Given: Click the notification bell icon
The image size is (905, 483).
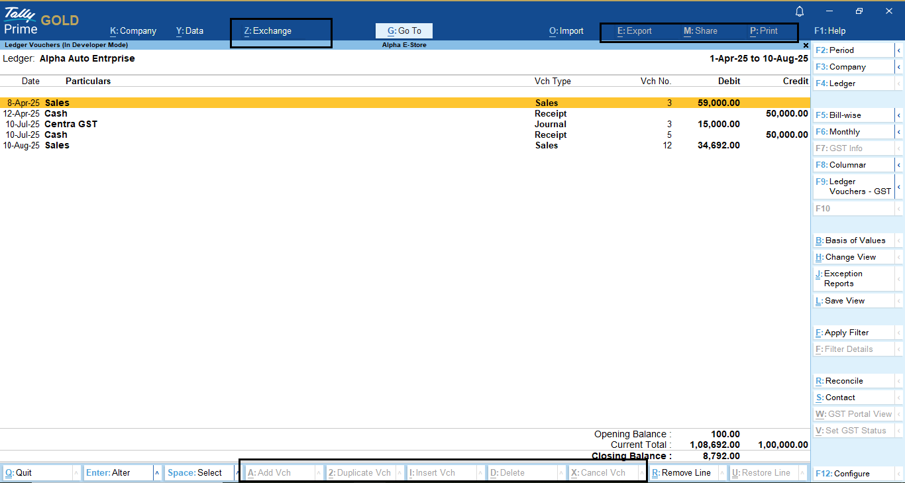Looking at the screenshot, I should click(800, 11).
